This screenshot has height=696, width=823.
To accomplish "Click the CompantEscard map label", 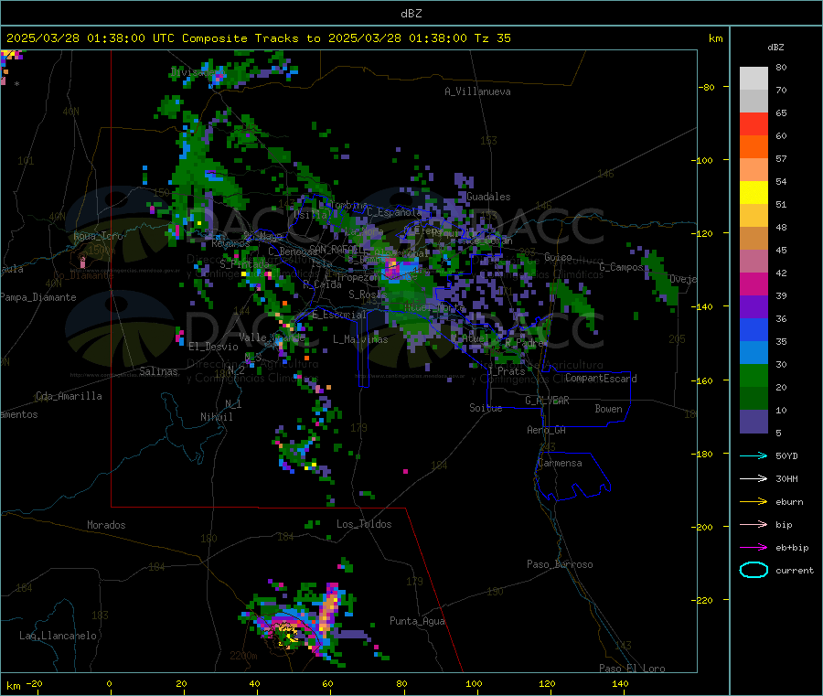I will [x=601, y=378].
